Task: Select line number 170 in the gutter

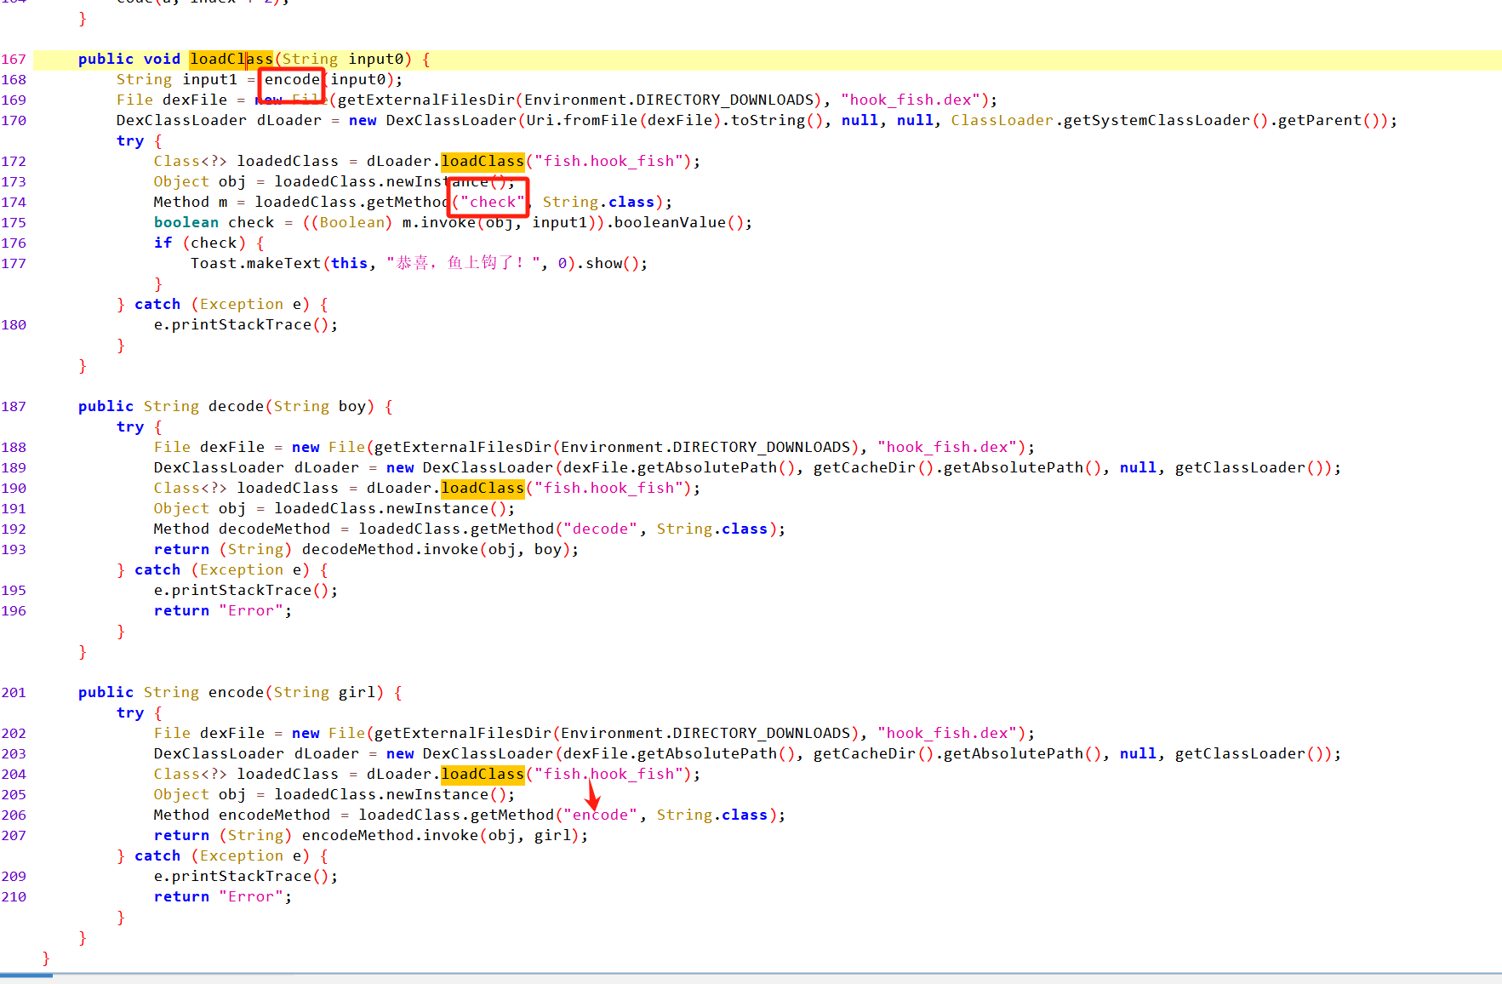Action: 14,120
